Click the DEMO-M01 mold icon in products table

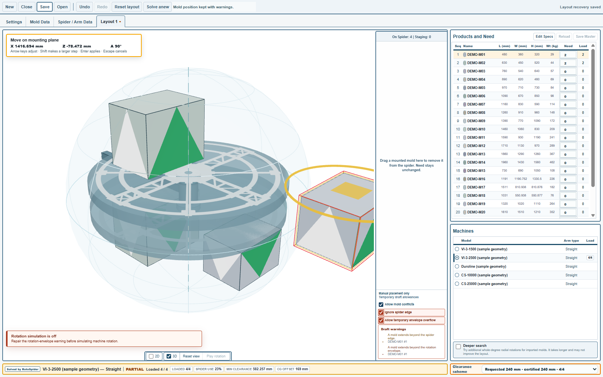(465, 55)
